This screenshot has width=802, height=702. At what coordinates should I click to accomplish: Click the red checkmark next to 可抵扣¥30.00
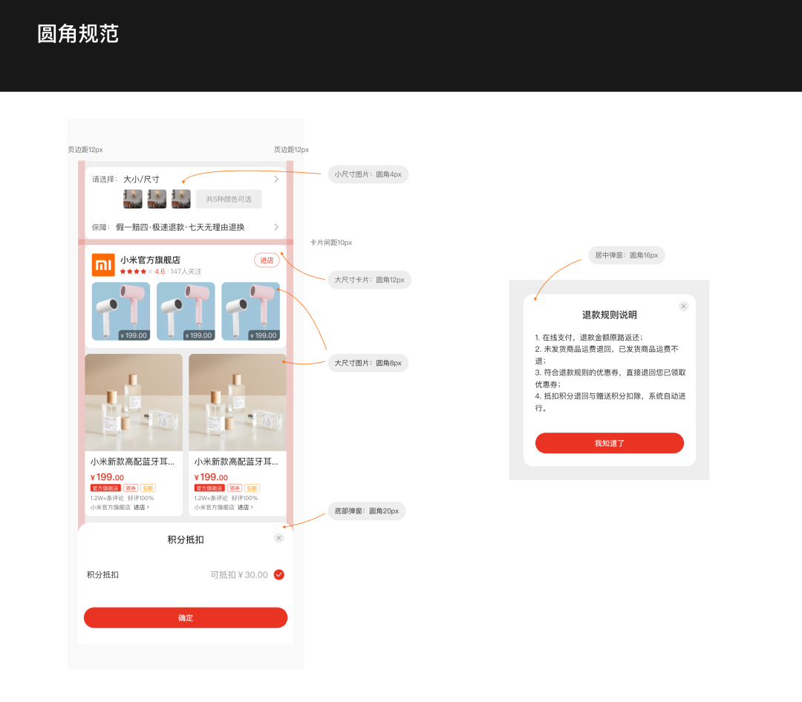click(x=278, y=574)
